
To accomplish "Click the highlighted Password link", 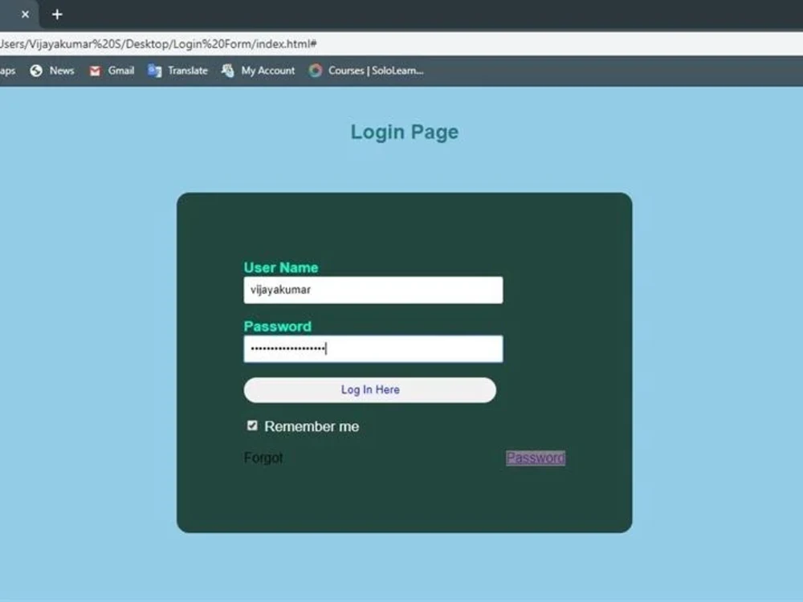I will tap(535, 458).
